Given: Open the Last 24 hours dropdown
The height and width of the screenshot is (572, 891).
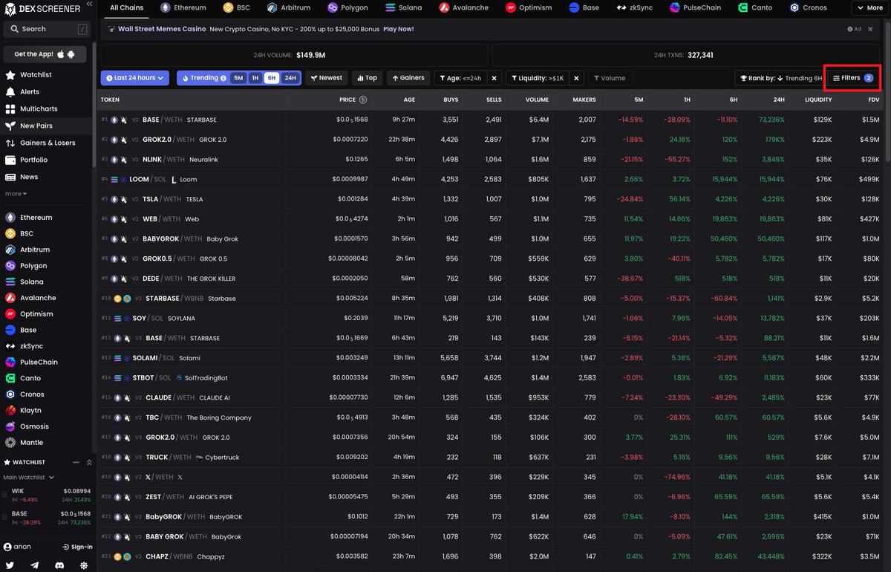Looking at the screenshot, I should [134, 78].
